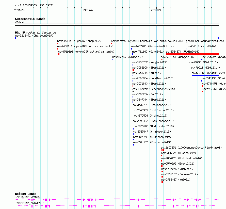Click the 233160k ruler position label

click(x=20, y=10)
